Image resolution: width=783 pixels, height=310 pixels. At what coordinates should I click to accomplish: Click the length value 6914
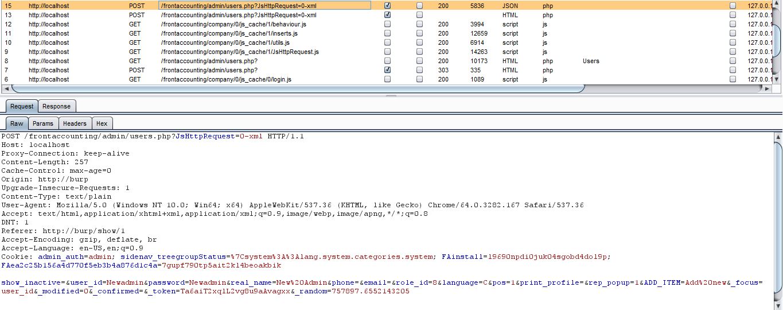pyautogui.click(x=477, y=42)
